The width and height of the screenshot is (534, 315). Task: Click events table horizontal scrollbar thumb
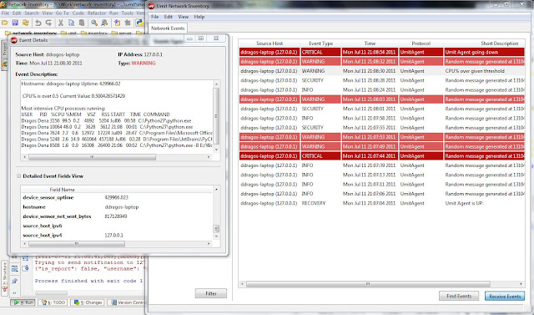tap(368, 283)
